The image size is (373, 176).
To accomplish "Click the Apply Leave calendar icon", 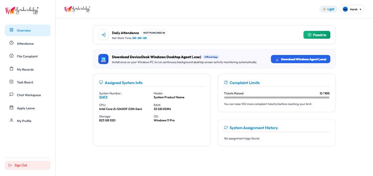I will point(11,108).
